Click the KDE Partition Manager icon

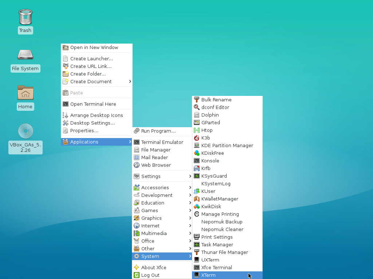pyautogui.click(x=196, y=145)
